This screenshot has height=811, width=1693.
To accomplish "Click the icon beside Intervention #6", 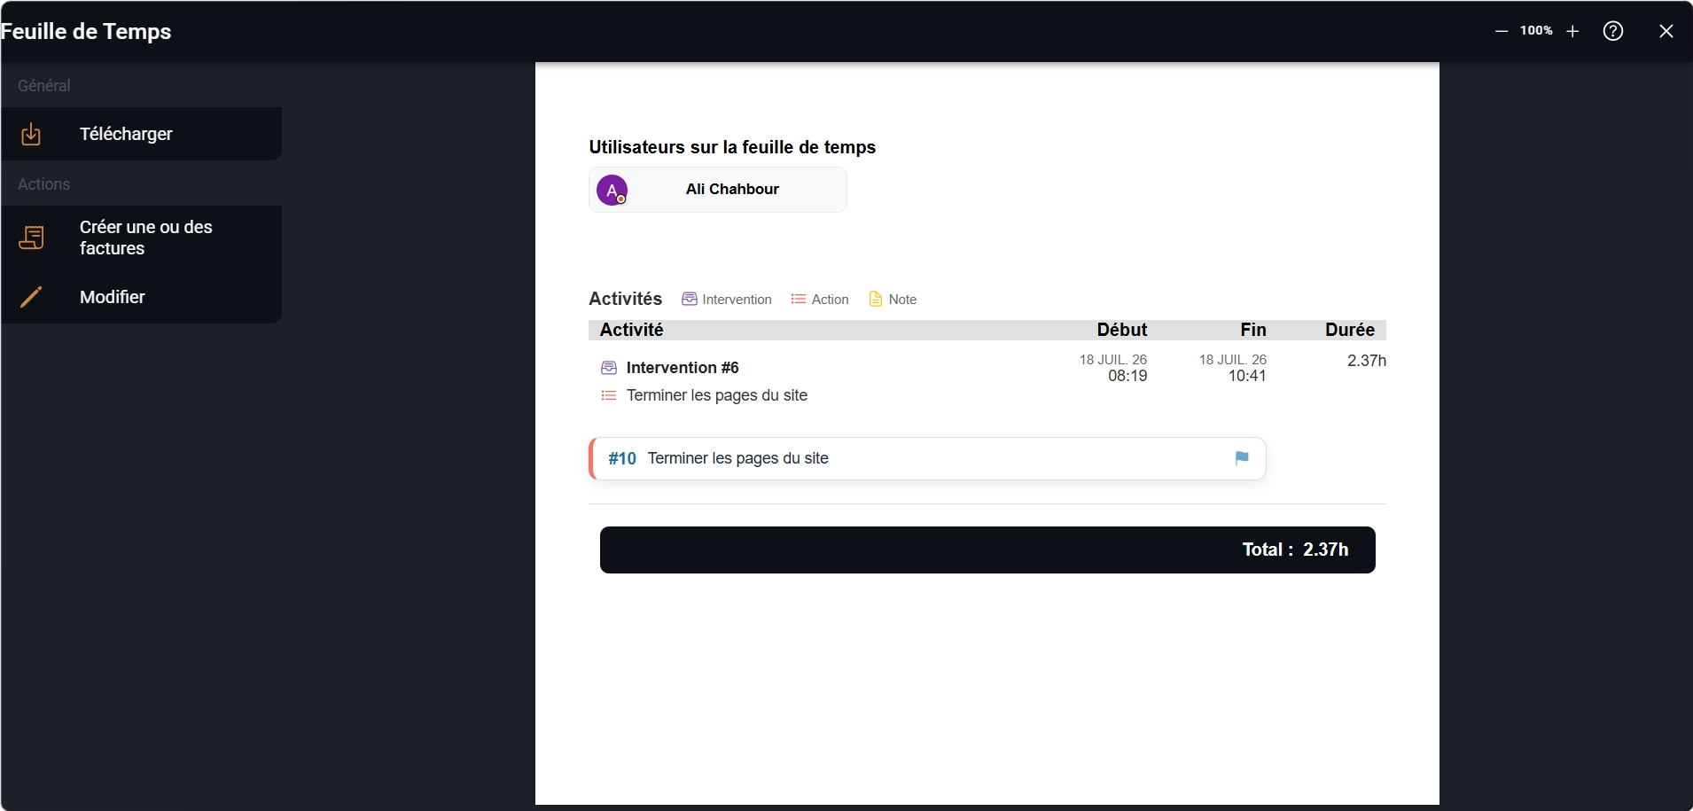I will pyautogui.click(x=609, y=368).
